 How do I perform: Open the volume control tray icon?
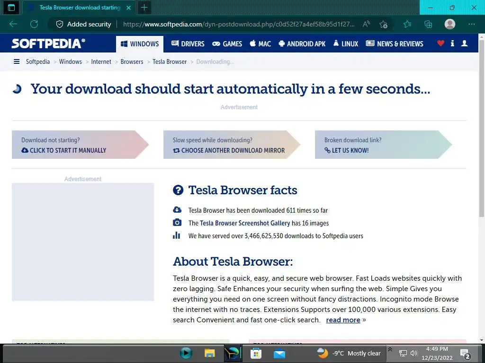pos(414,353)
